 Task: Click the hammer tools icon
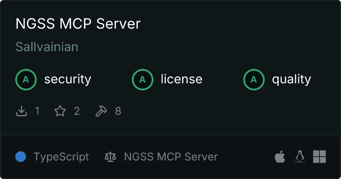[x=101, y=111]
